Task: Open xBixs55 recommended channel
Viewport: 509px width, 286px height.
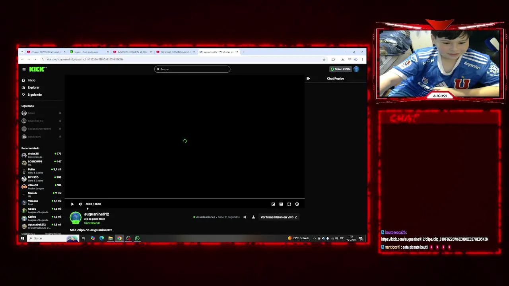Action: [41, 187]
